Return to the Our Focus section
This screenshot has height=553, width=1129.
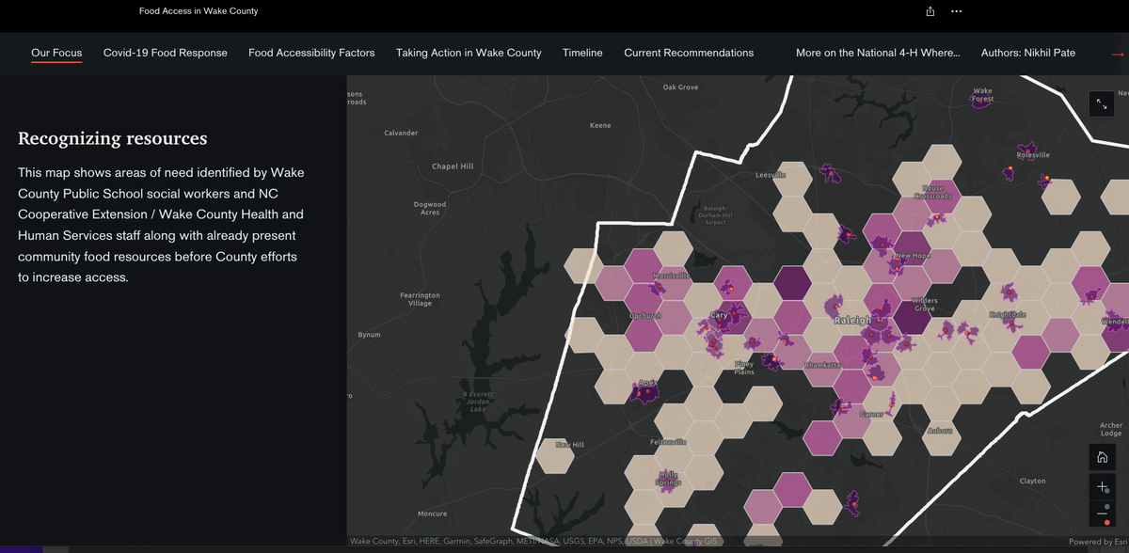[x=56, y=54]
